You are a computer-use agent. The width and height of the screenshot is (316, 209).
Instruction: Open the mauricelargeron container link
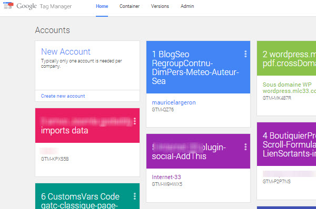[x=174, y=102]
